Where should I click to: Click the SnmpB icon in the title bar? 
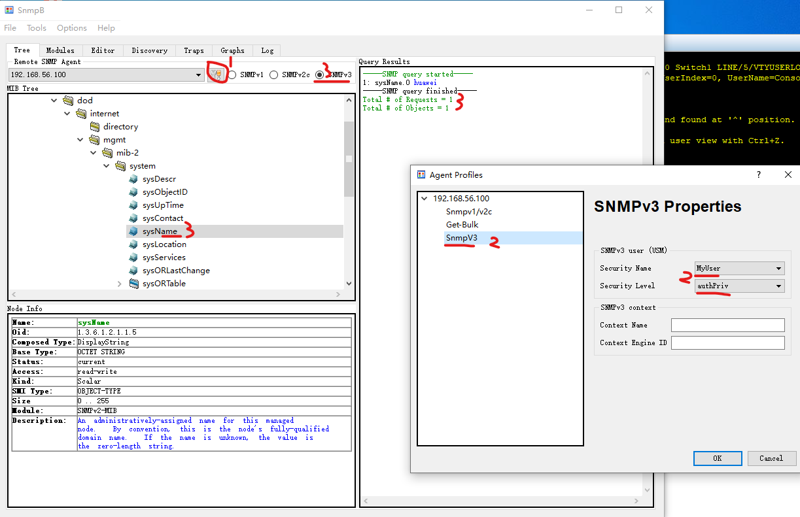pos(7,10)
